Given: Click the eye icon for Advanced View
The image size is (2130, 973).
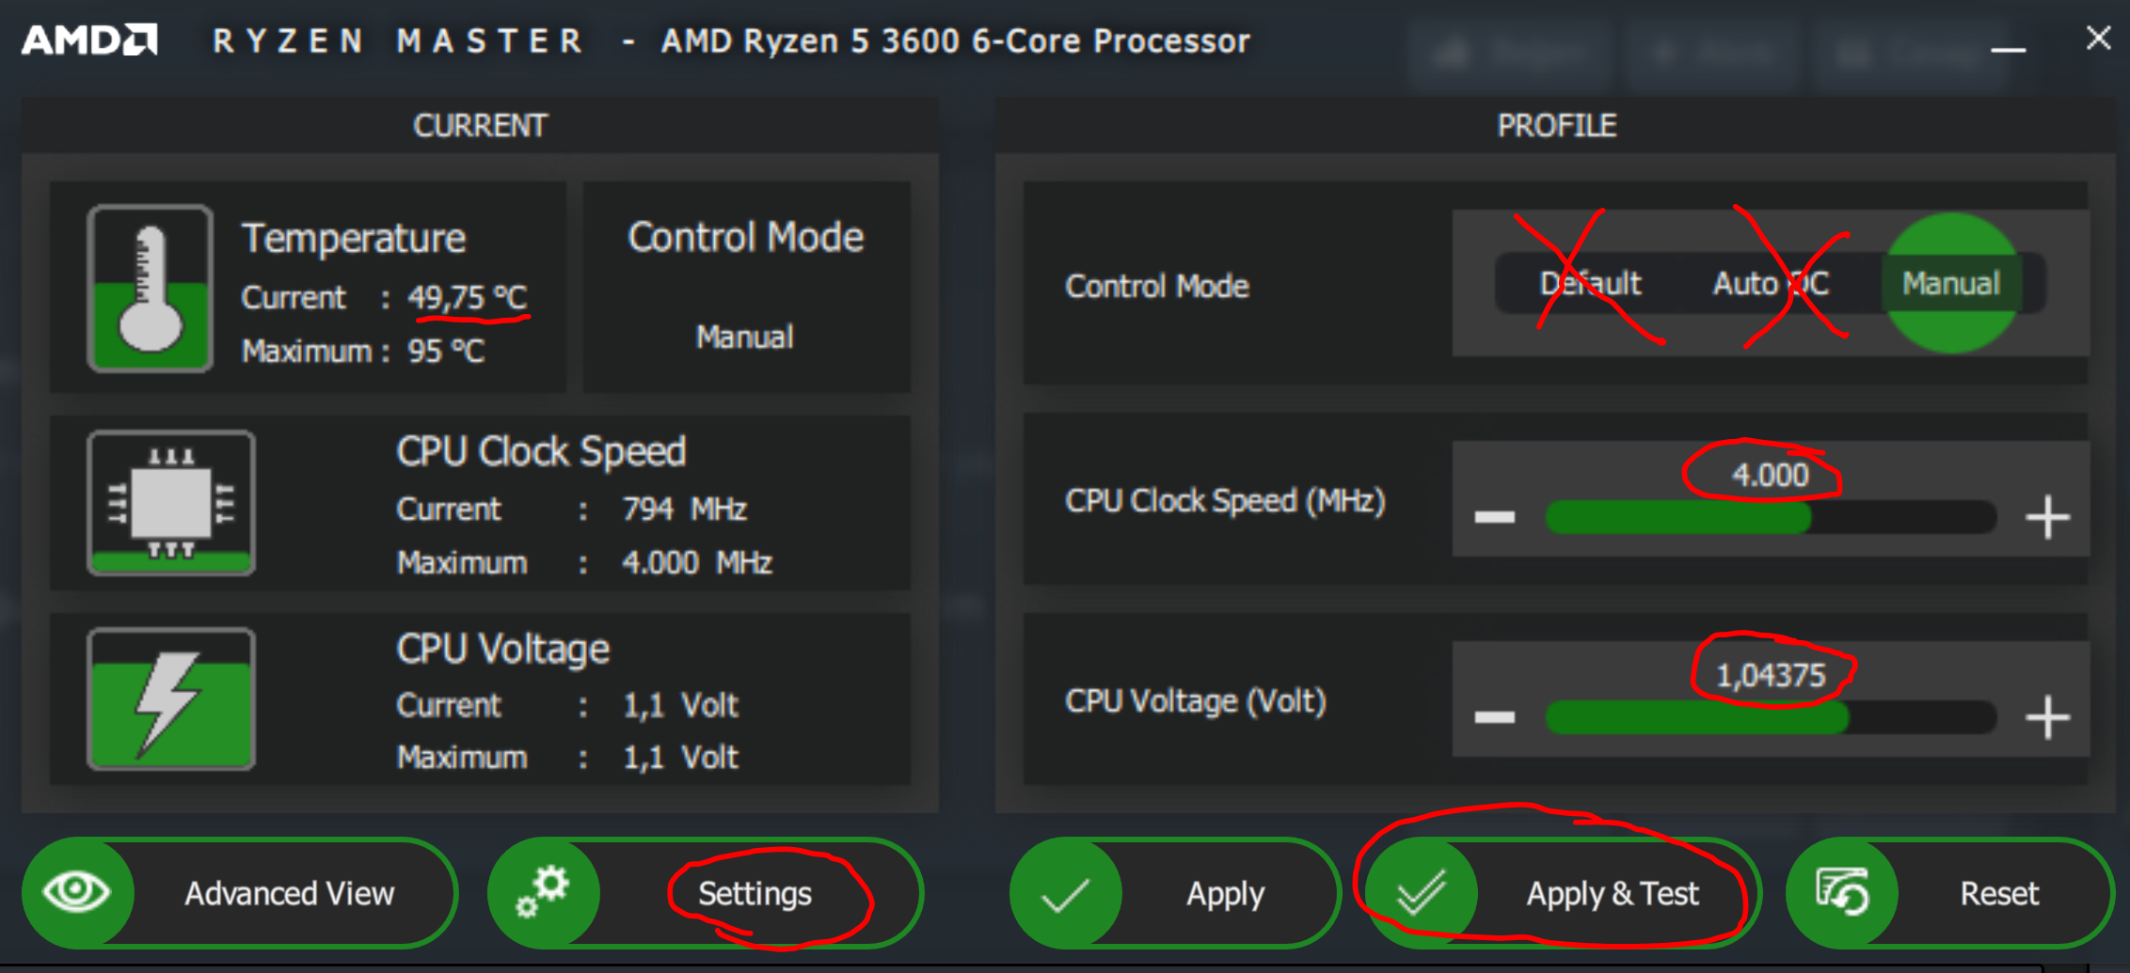Looking at the screenshot, I should (77, 892).
